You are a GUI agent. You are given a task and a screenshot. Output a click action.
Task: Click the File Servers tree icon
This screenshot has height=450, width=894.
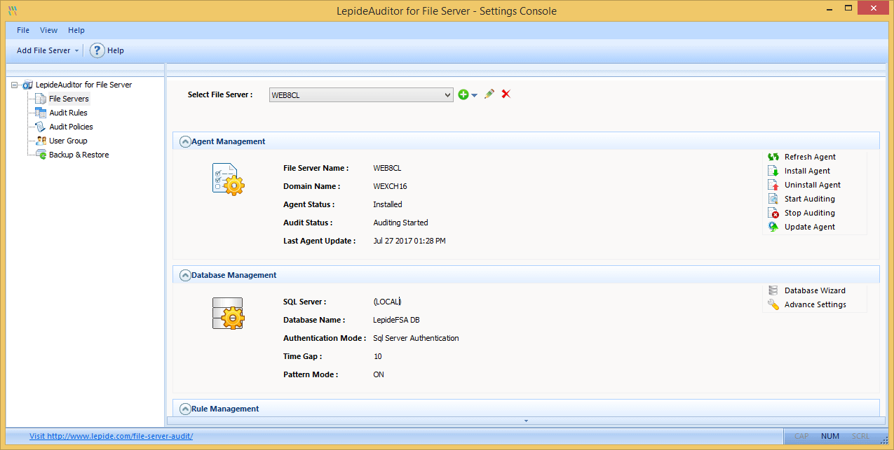click(x=41, y=99)
